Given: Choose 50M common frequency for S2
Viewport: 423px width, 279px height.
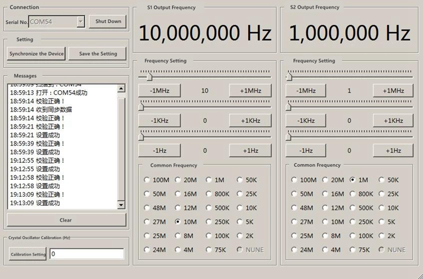Looking at the screenshot, I should click(x=294, y=194).
